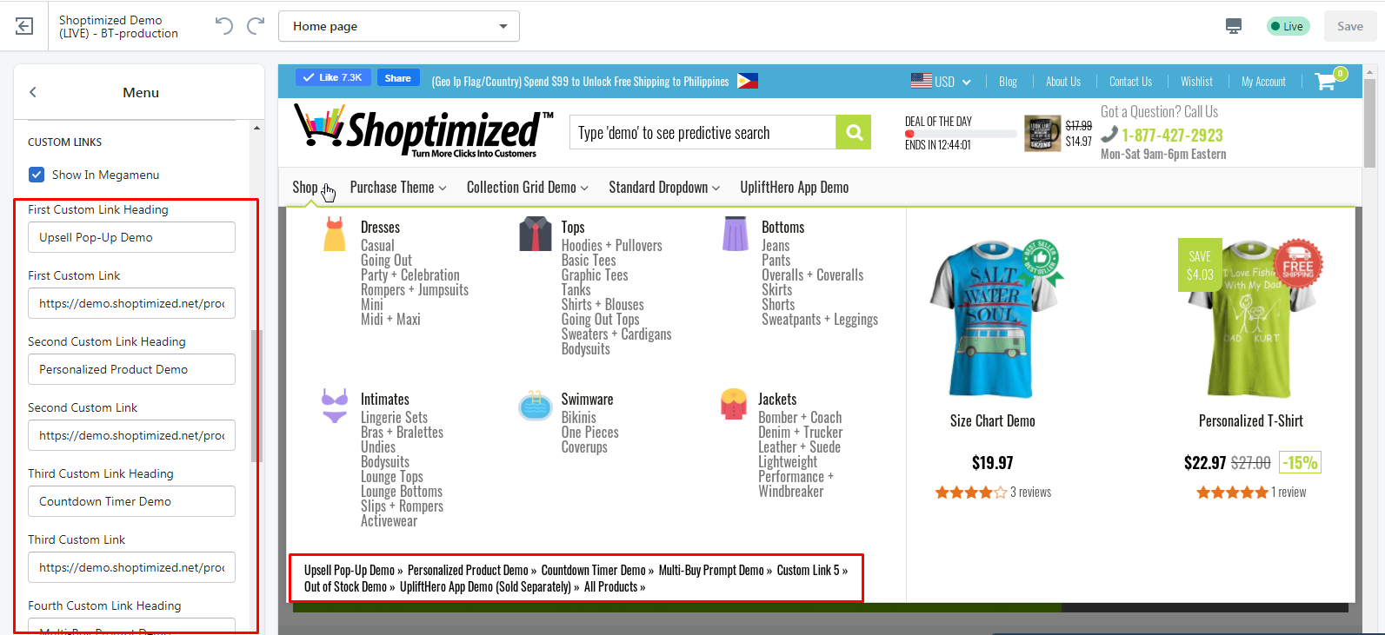Click the Live status badge
The height and width of the screenshot is (635, 1385).
[1288, 26]
